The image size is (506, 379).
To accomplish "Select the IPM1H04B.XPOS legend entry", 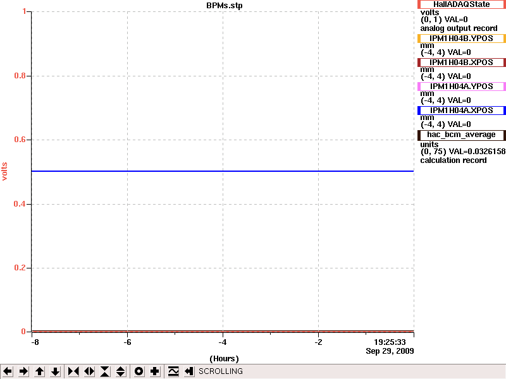I will (462, 63).
